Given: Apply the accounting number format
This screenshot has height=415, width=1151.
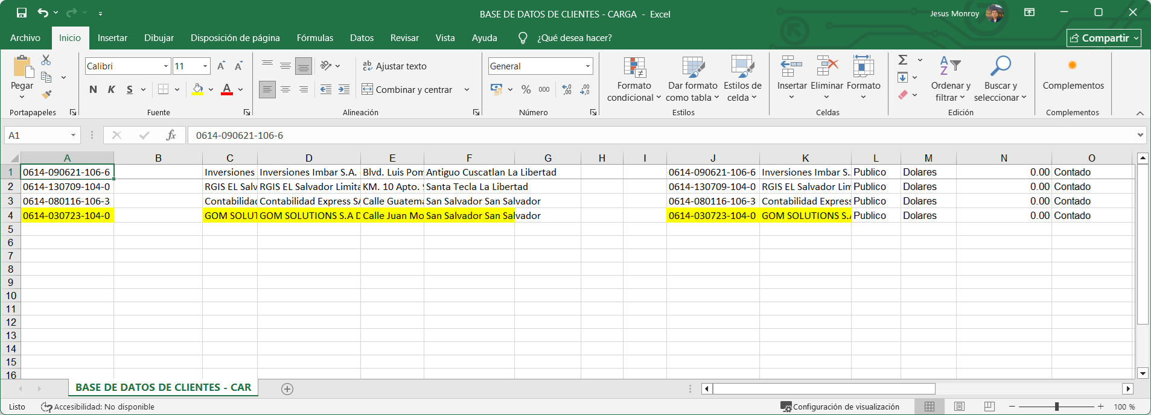Looking at the screenshot, I should pyautogui.click(x=497, y=89).
